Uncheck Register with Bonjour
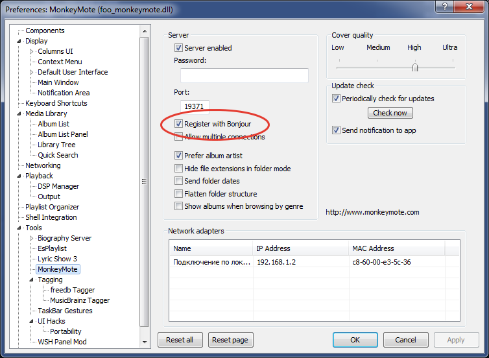 click(x=178, y=124)
